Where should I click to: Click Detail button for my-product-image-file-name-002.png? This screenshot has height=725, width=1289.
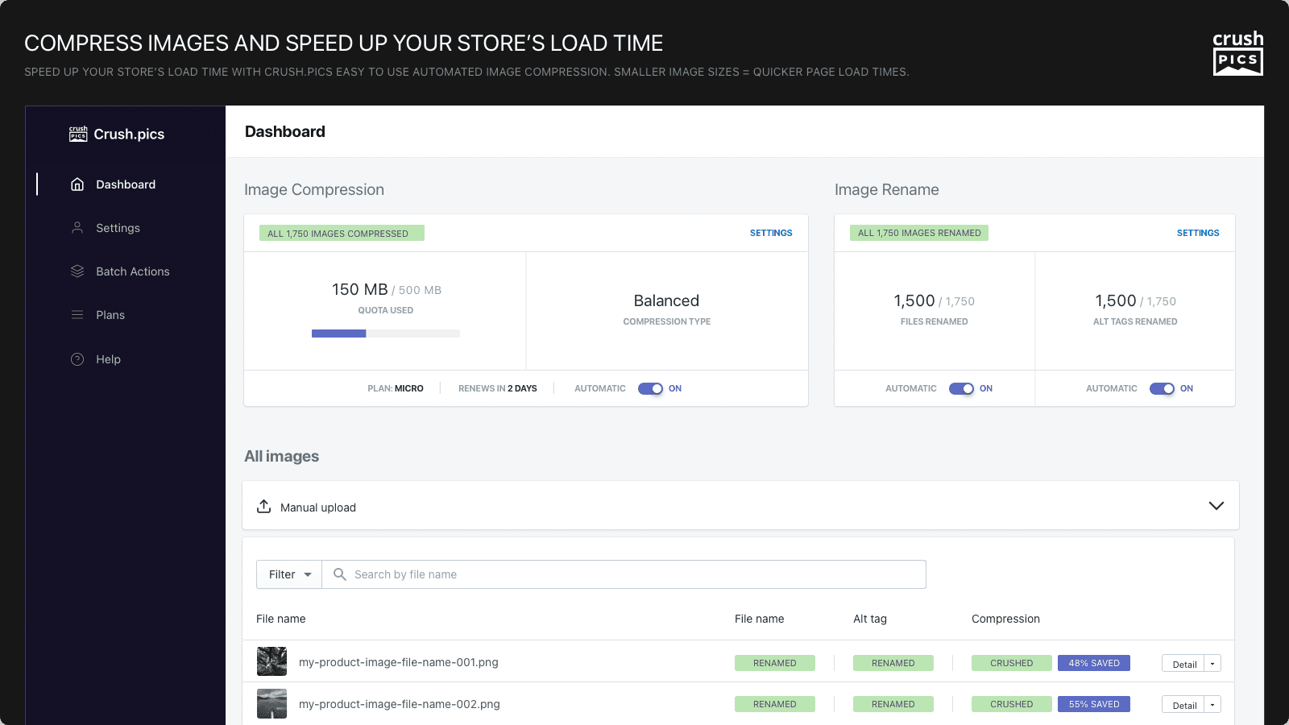click(1184, 704)
